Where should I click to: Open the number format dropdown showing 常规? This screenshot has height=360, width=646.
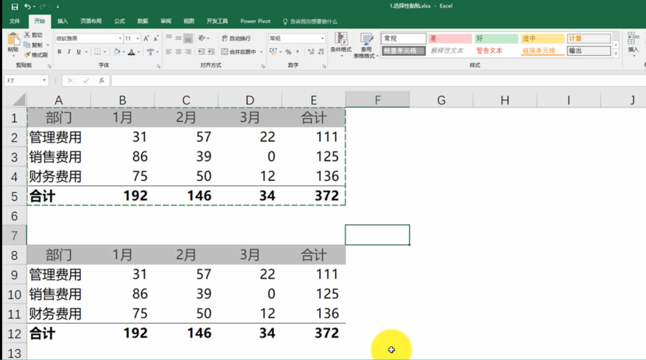click(x=322, y=38)
